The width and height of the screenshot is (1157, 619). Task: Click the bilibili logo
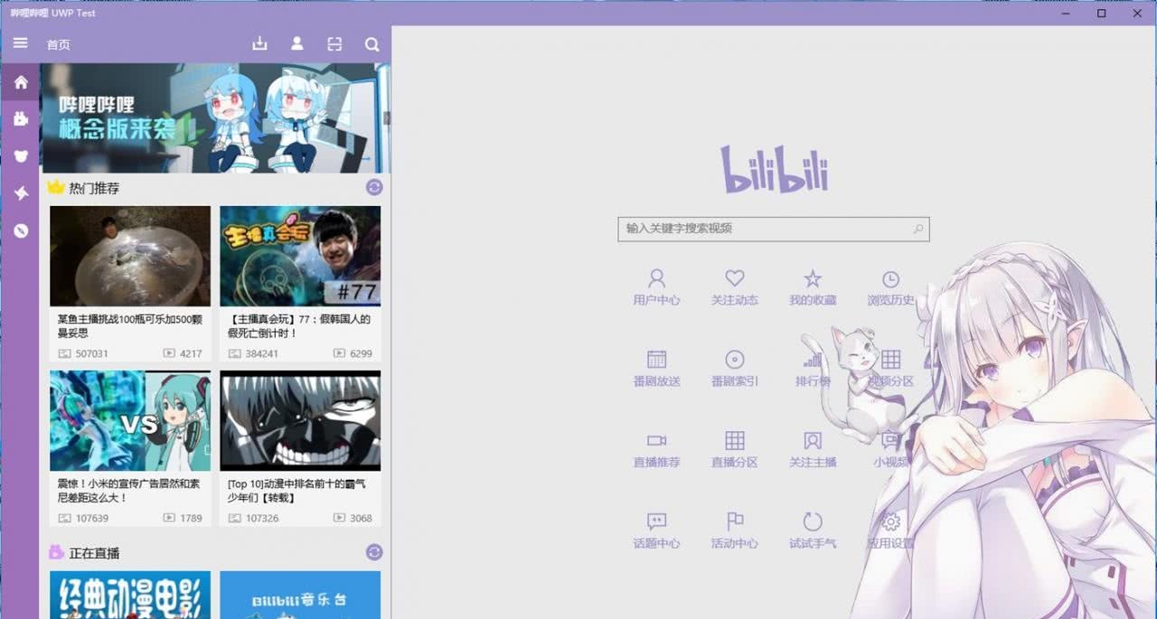(x=774, y=169)
